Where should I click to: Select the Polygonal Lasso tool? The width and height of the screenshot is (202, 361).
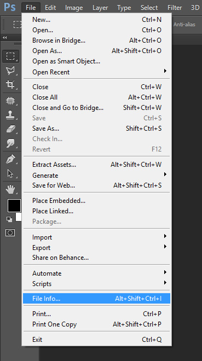tap(10, 70)
